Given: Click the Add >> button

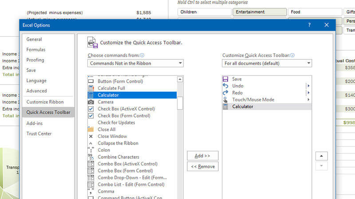Looking at the screenshot, I should click(203, 156).
